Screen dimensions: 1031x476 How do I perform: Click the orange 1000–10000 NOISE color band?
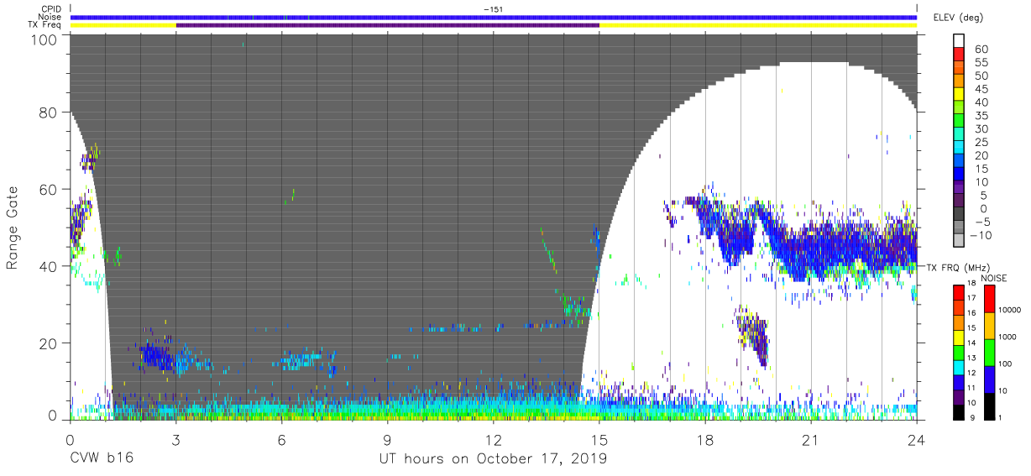click(x=990, y=326)
